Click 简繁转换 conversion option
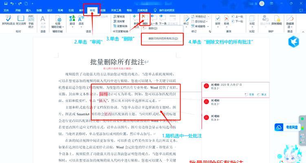This screenshot has height=163, width=306. click(120, 26)
